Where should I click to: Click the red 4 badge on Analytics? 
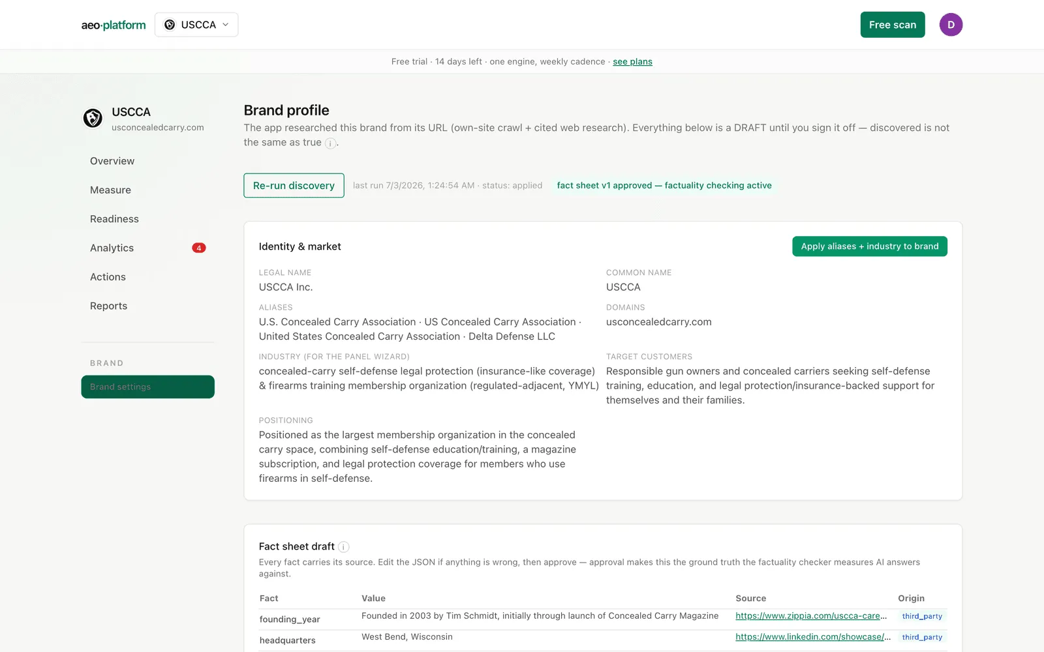pyautogui.click(x=199, y=248)
